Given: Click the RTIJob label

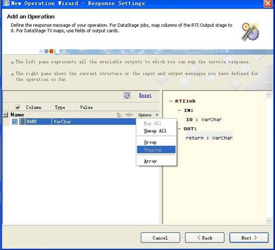Looking at the screenshot, I should [185, 101].
